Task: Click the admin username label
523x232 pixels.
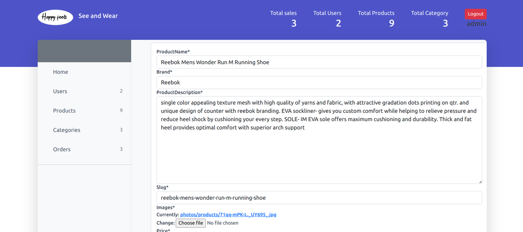Action: [x=477, y=24]
